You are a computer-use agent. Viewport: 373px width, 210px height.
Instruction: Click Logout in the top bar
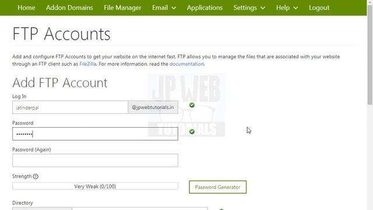pyautogui.click(x=319, y=8)
